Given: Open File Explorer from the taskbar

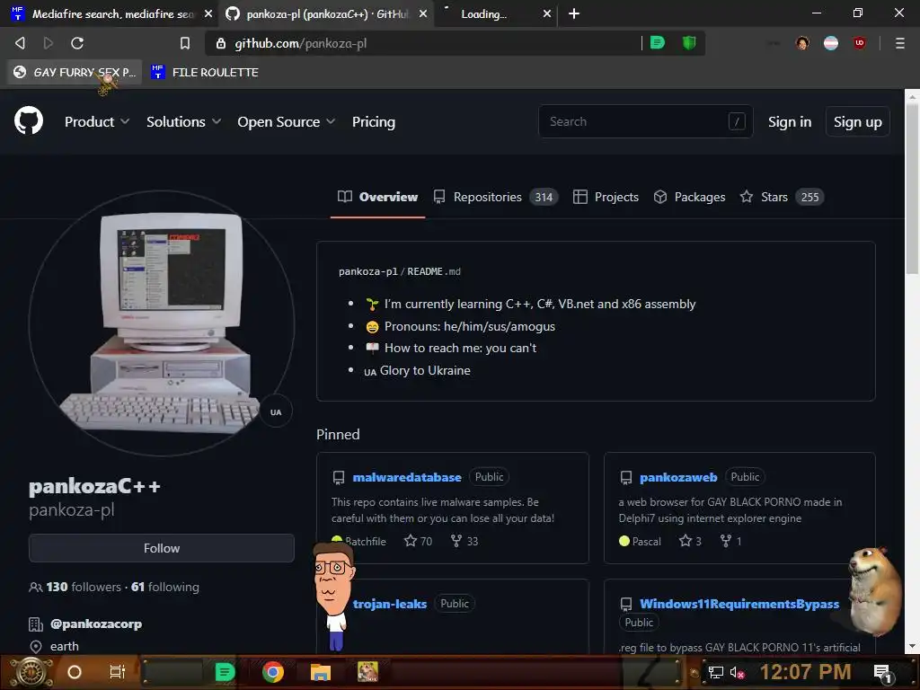Looking at the screenshot, I should 321,672.
